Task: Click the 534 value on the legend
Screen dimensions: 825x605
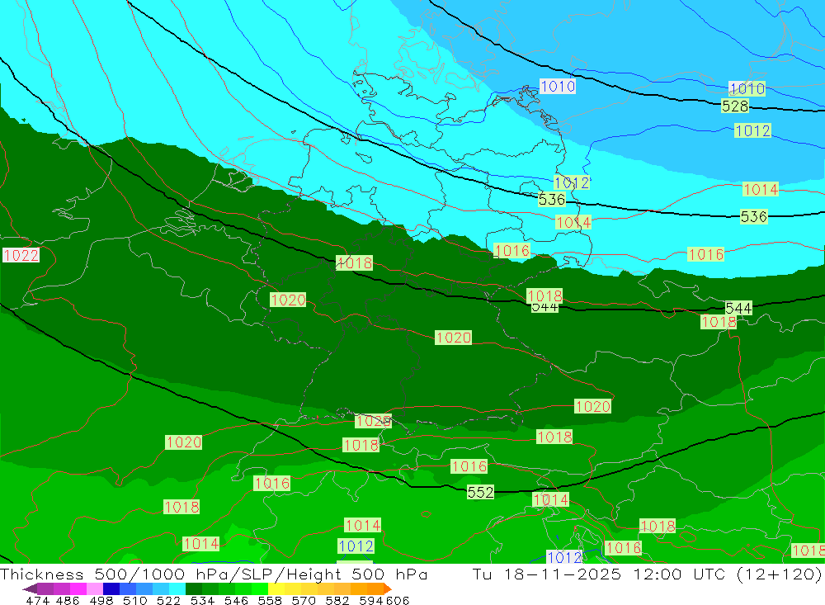Action: click(202, 600)
